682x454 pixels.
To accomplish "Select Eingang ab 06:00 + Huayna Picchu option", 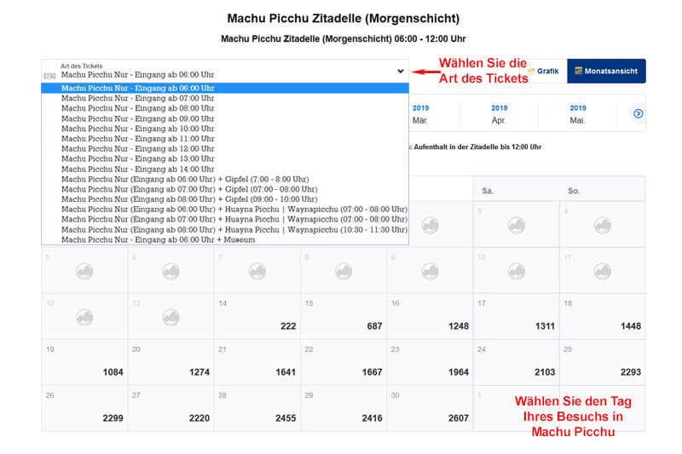I will point(225,209).
